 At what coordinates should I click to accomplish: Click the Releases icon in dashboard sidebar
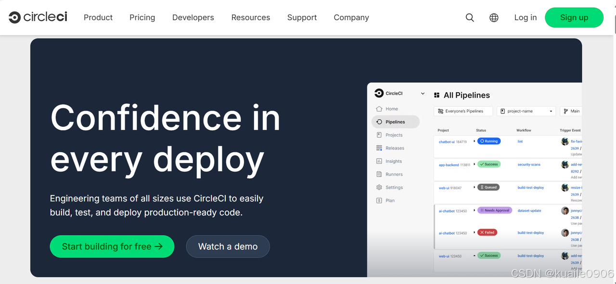pos(379,148)
